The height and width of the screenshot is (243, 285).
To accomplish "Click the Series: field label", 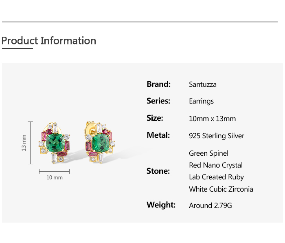I will tap(158, 101).
